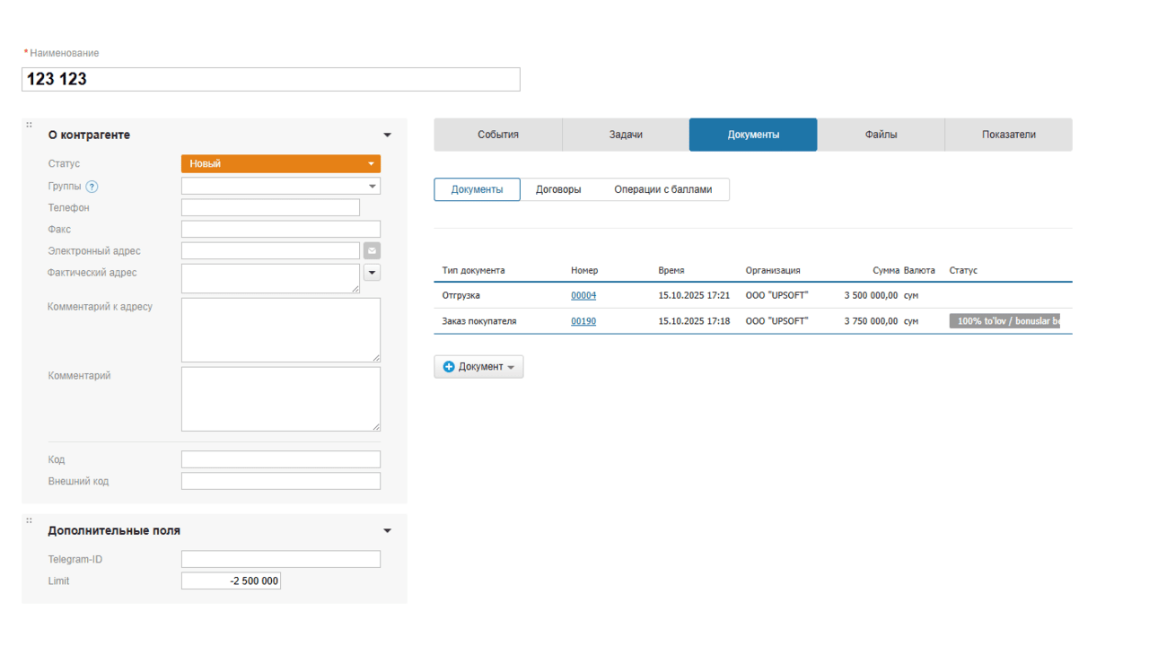This screenshot has width=1149, height=646.
Task: Click into the Telegram-ID input field
Action: [280, 560]
